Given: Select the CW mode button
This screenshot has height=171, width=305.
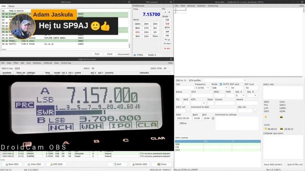Looking at the screenshot, I should [x=167, y=20].
